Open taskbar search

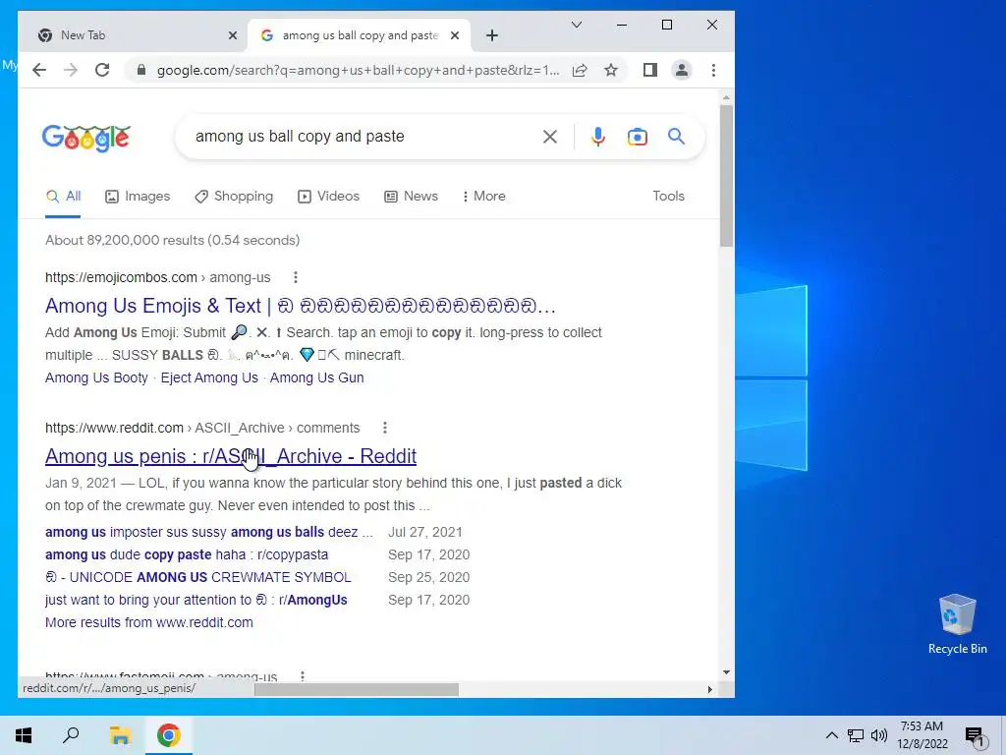tap(71, 735)
